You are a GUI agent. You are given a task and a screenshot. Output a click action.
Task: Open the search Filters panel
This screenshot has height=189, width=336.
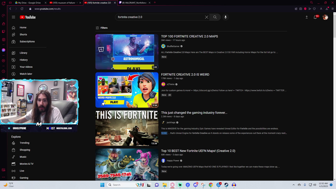point(102,28)
